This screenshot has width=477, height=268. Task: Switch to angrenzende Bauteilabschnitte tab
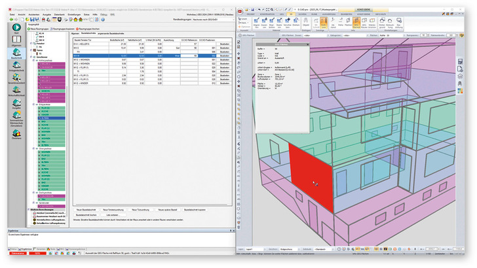pyautogui.click(x=112, y=35)
